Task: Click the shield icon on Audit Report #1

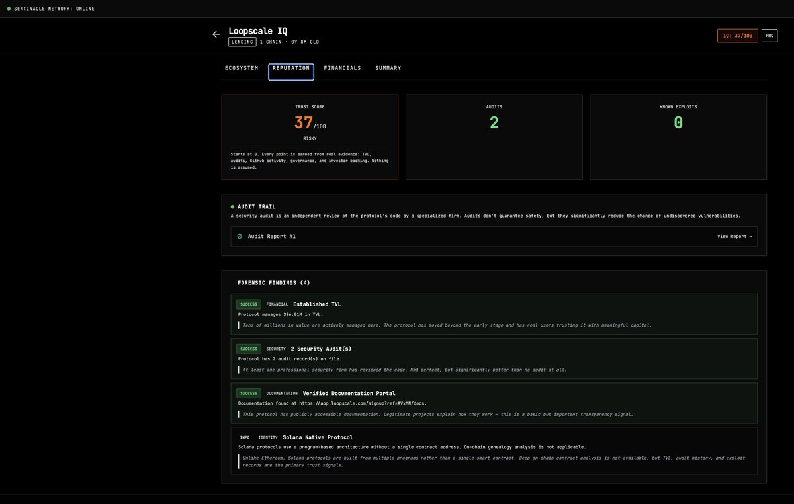Action: [x=240, y=236]
